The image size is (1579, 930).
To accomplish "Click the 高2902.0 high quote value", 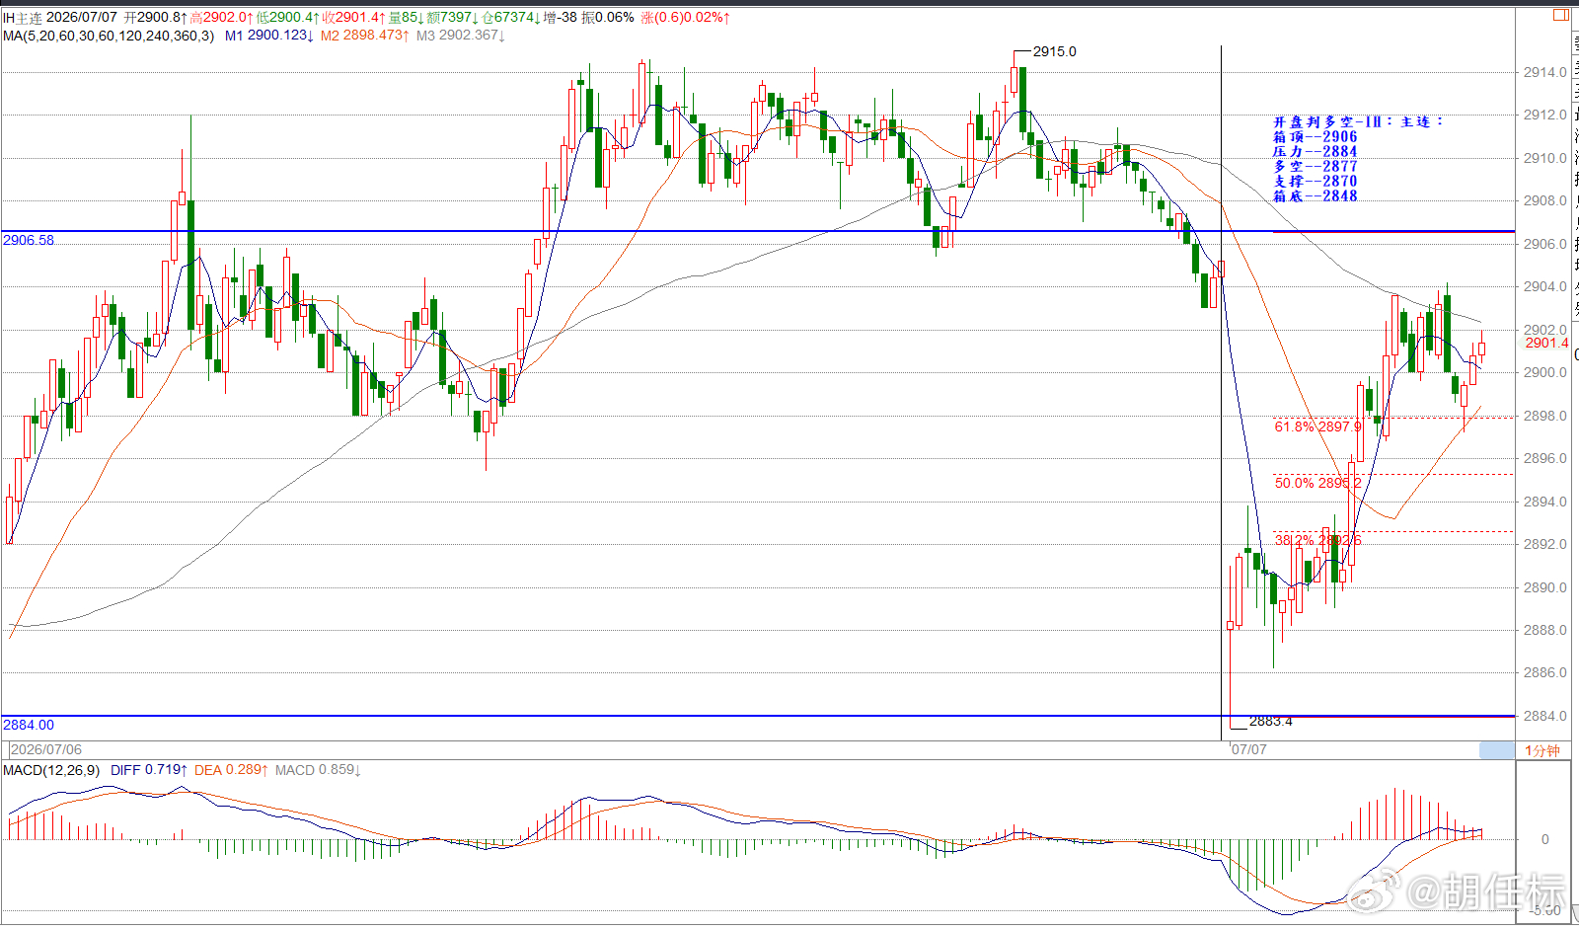I will 222,18.
